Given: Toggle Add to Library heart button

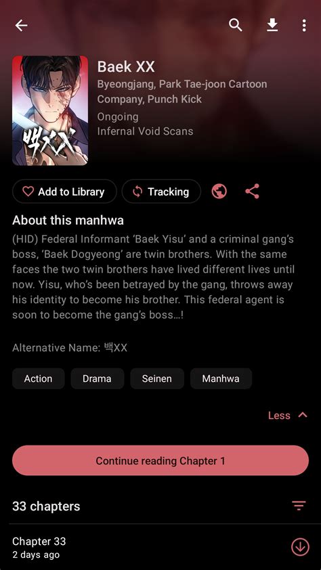Looking at the screenshot, I should tap(64, 191).
